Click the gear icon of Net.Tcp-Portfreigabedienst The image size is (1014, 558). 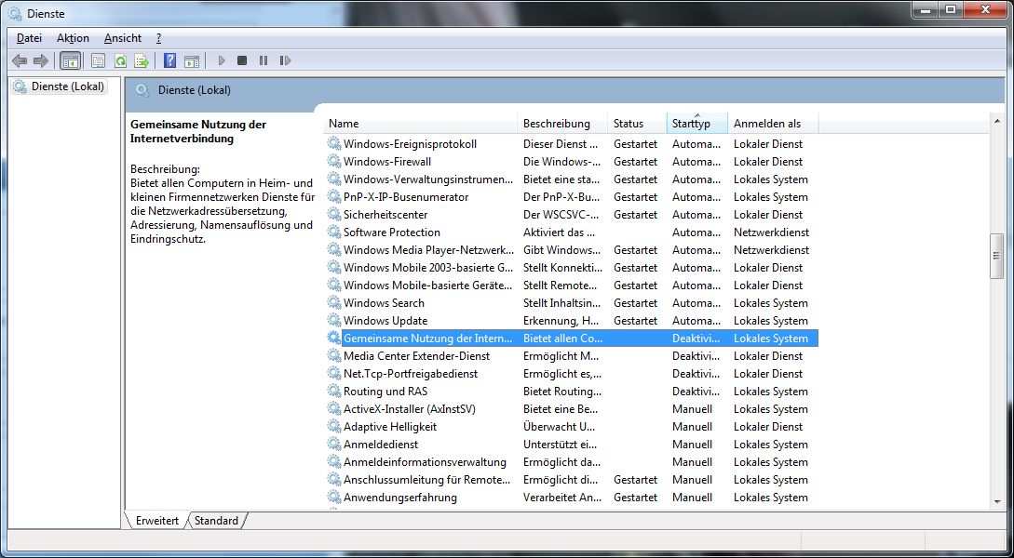point(333,373)
